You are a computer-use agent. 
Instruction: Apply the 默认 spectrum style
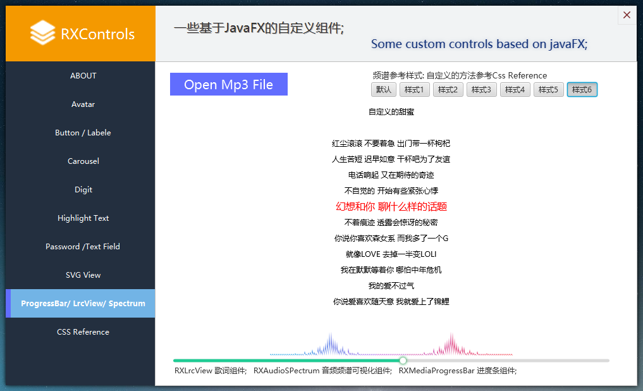pyautogui.click(x=383, y=90)
